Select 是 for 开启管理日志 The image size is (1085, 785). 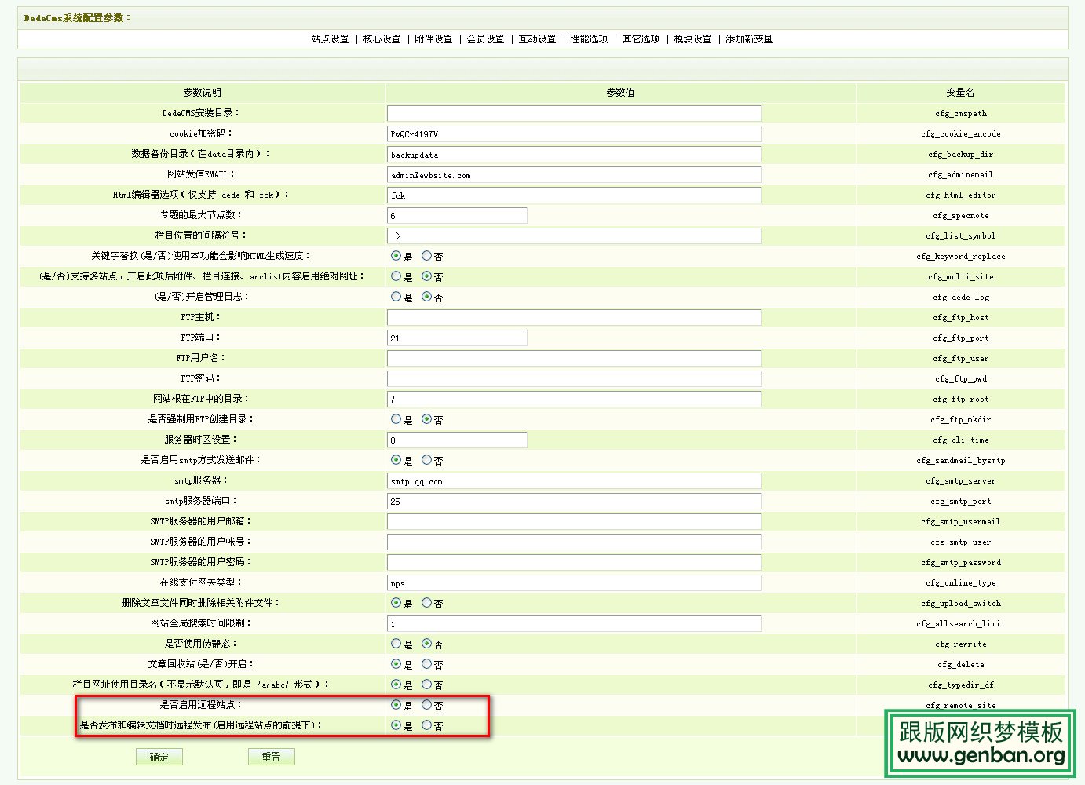point(396,297)
